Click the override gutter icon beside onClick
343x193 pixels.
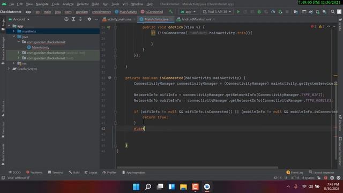point(109,27)
